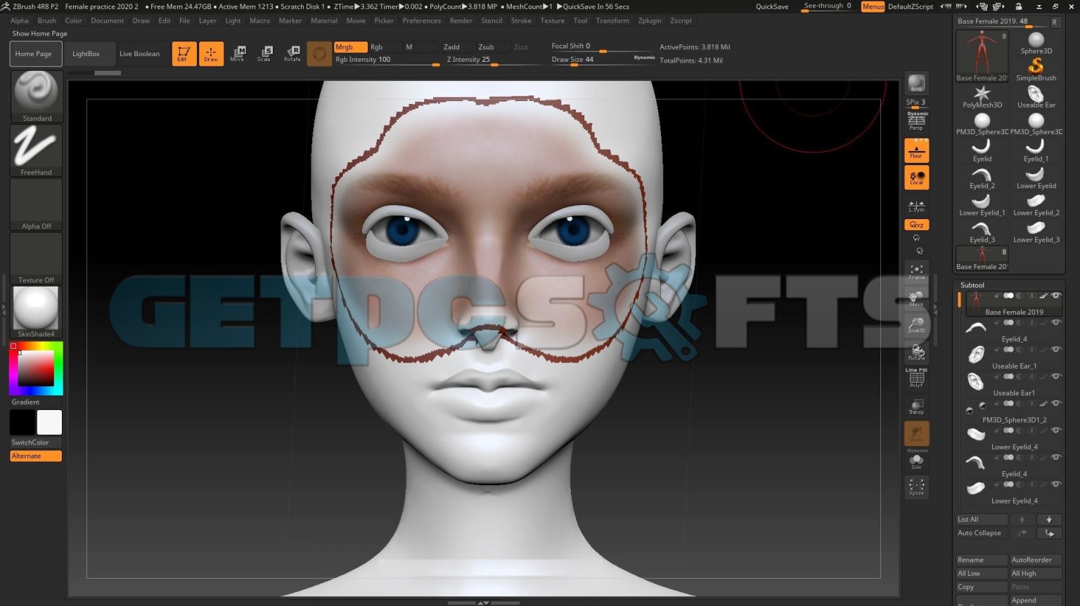This screenshot has width=1080, height=606.
Task: Toggle Local symmetry mode
Action: click(x=916, y=178)
